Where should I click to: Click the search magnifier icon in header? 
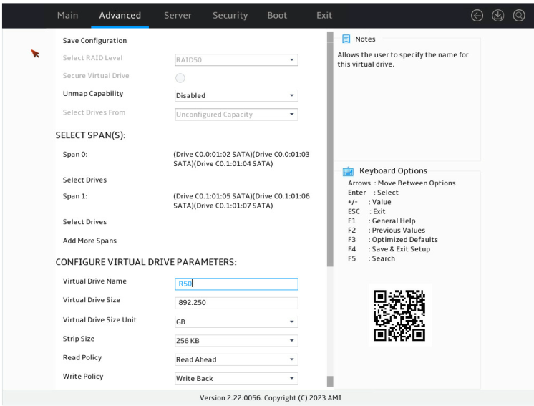(x=519, y=16)
